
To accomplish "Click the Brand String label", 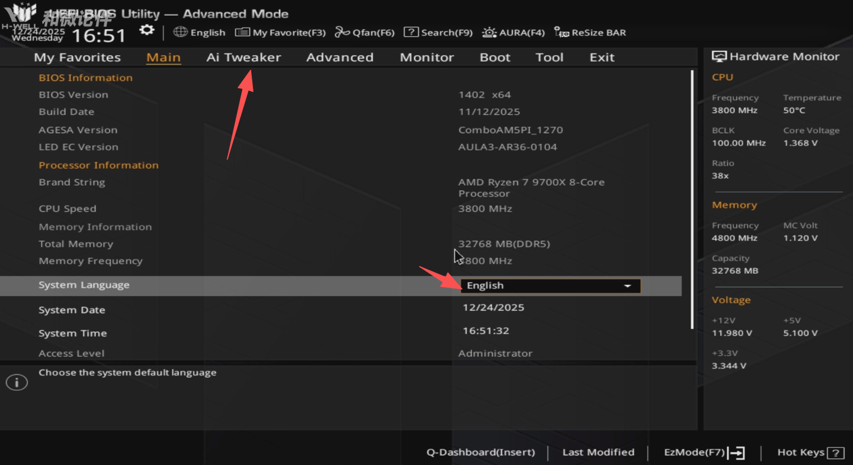I will pyautogui.click(x=72, y=182).
